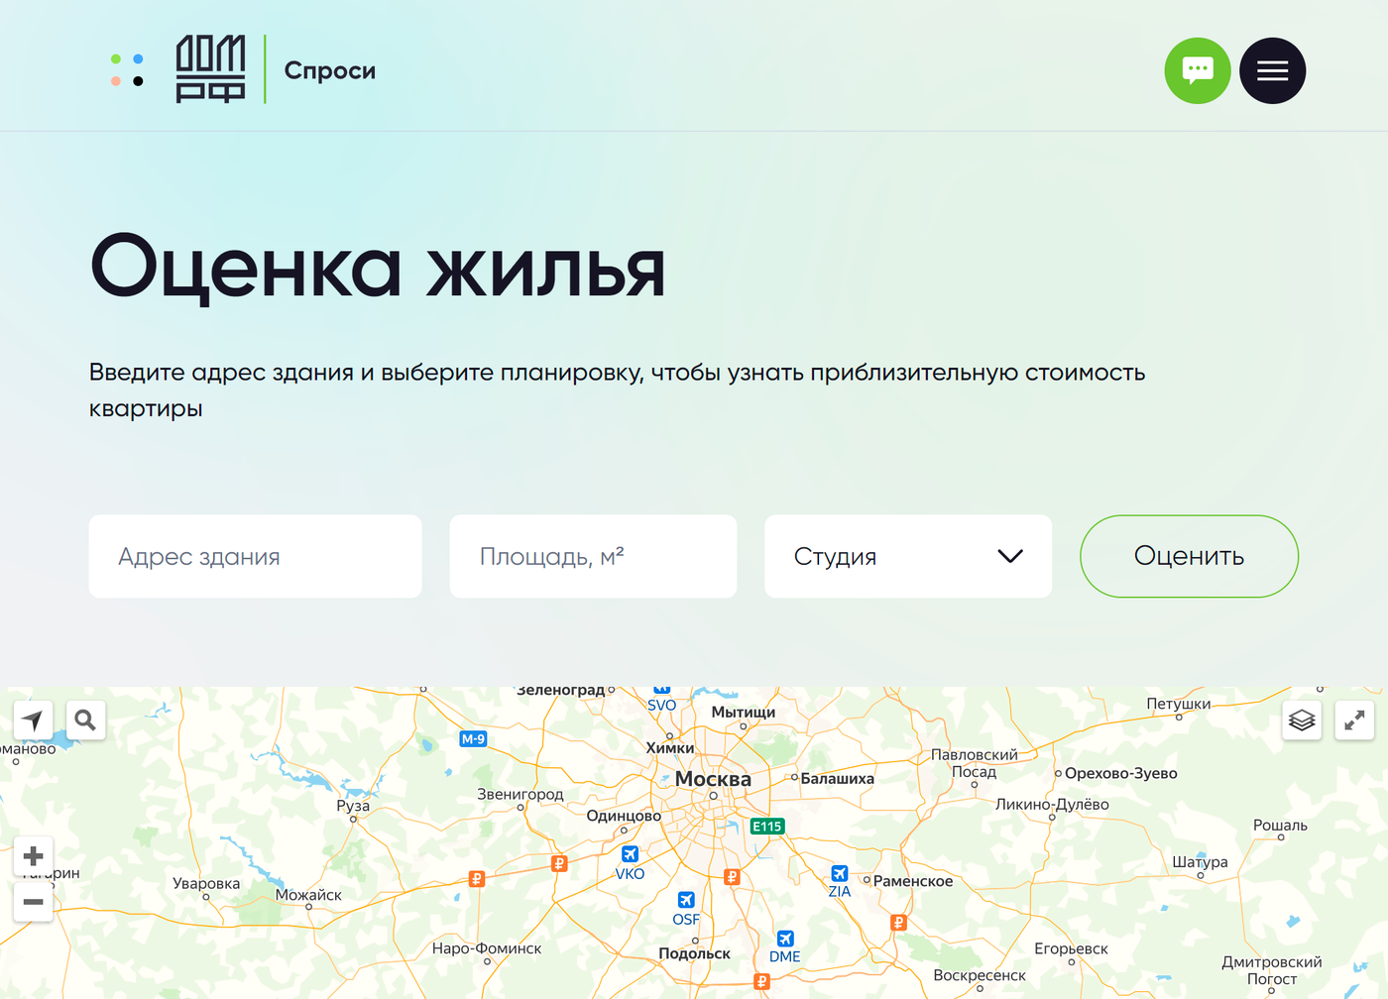
Task: Open the map search magnifier
Action: point(85,720)
